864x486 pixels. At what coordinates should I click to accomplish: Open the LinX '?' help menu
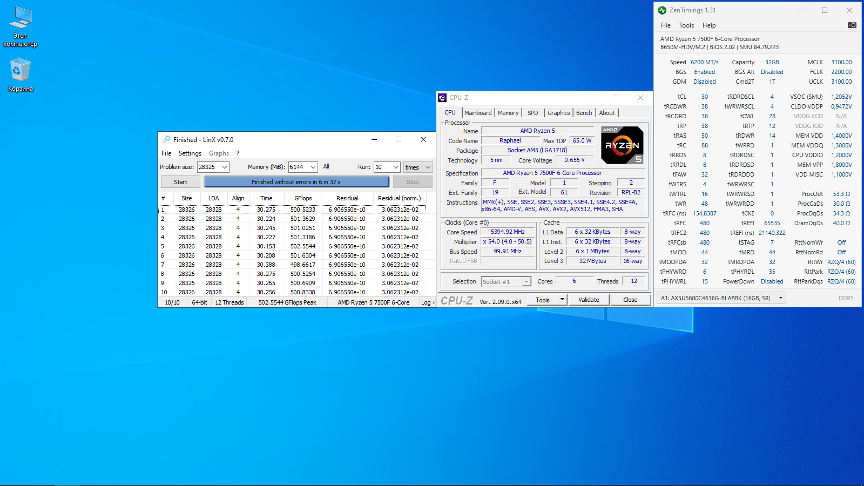pyautogui.click(x=238, y=153)
